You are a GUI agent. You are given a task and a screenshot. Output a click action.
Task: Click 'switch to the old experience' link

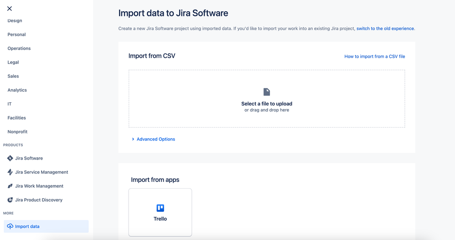click(x=385, y=29)
